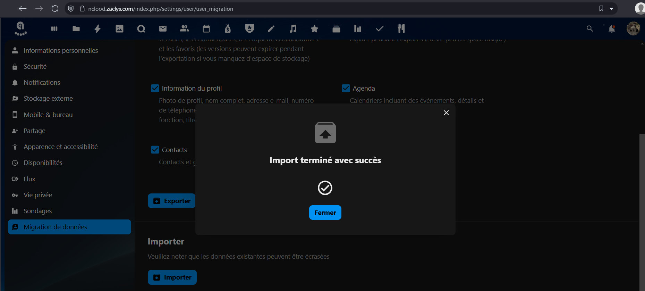645x291 pixels.
Task: Click the Importer button
Action: point(172,277)
